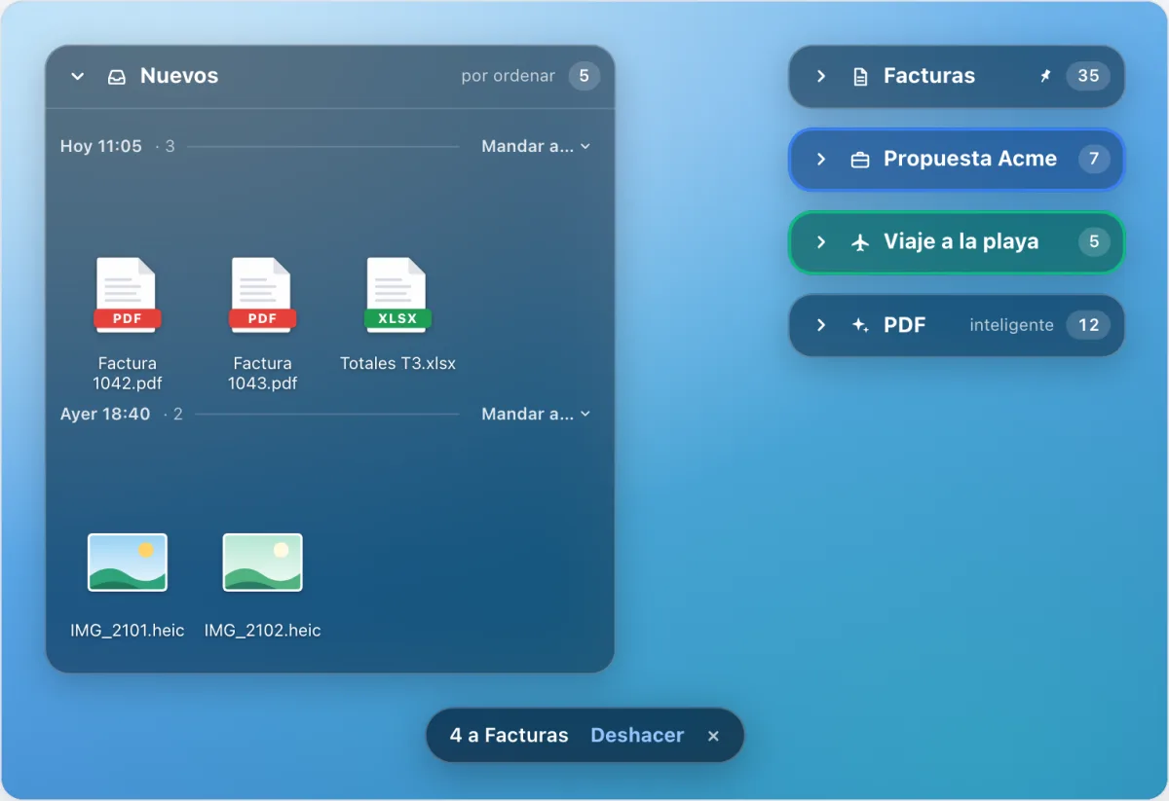Select the IMG_2101.heic image thumbnail

(x=128, y=563)
